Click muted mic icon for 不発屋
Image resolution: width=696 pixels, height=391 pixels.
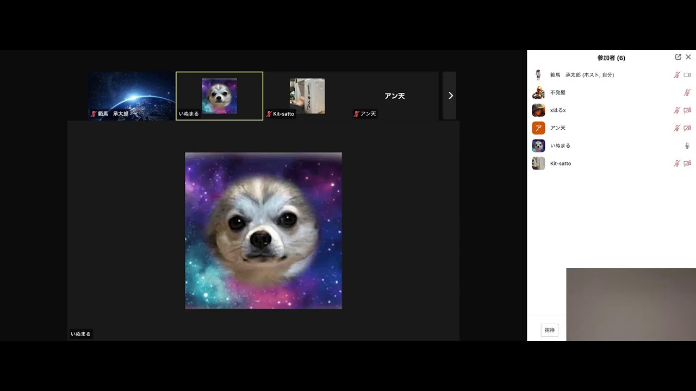tap(687, 93)
